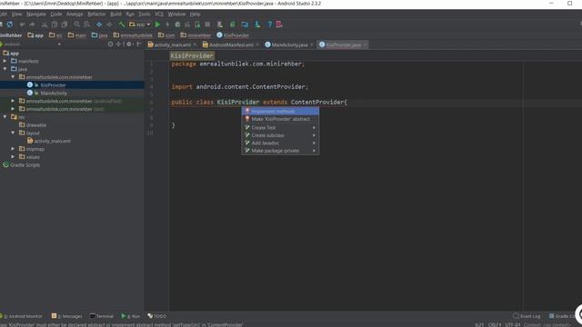Open the Build menu
The image size is (582, 327).
coord(115,15)
